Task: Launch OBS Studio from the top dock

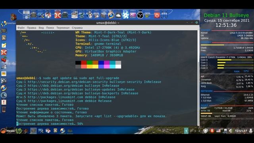Action: pyautogui.click(x=140, y=15)
